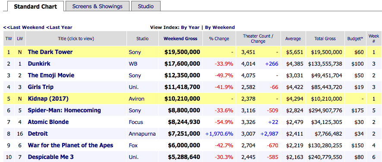Select Despicable Me 3 title

[x=51, y=157]
